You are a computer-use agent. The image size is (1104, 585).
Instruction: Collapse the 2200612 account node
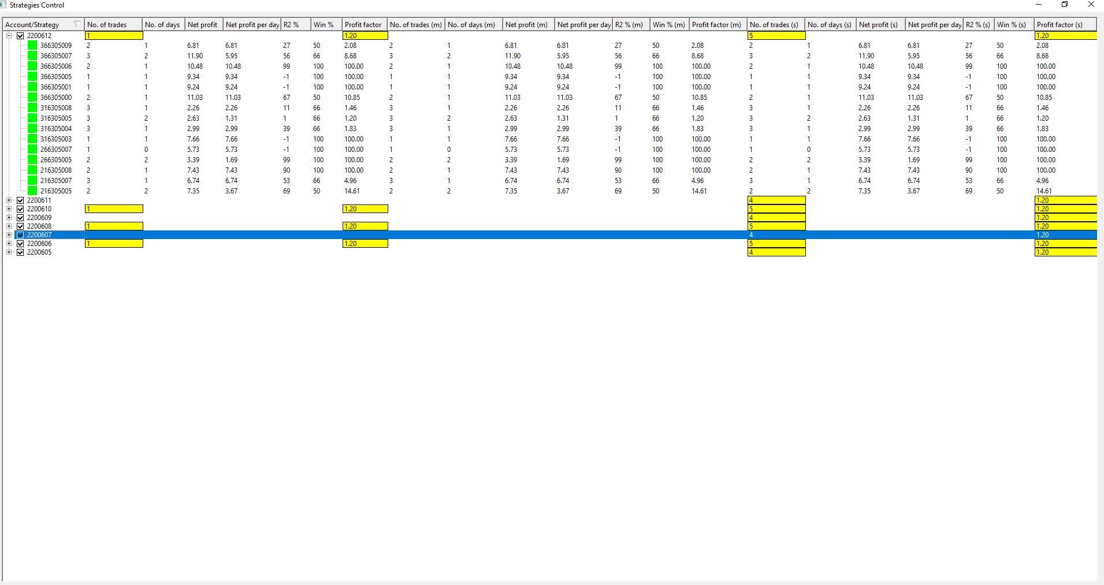[9, 36]
